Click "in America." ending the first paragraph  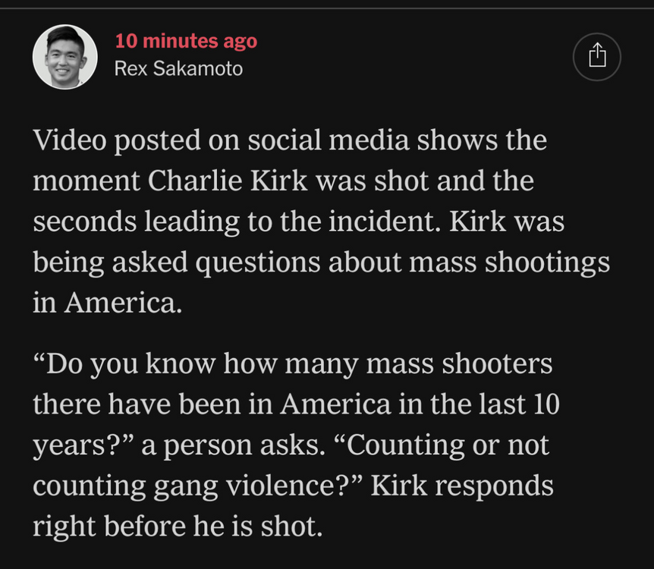(107, 302)
